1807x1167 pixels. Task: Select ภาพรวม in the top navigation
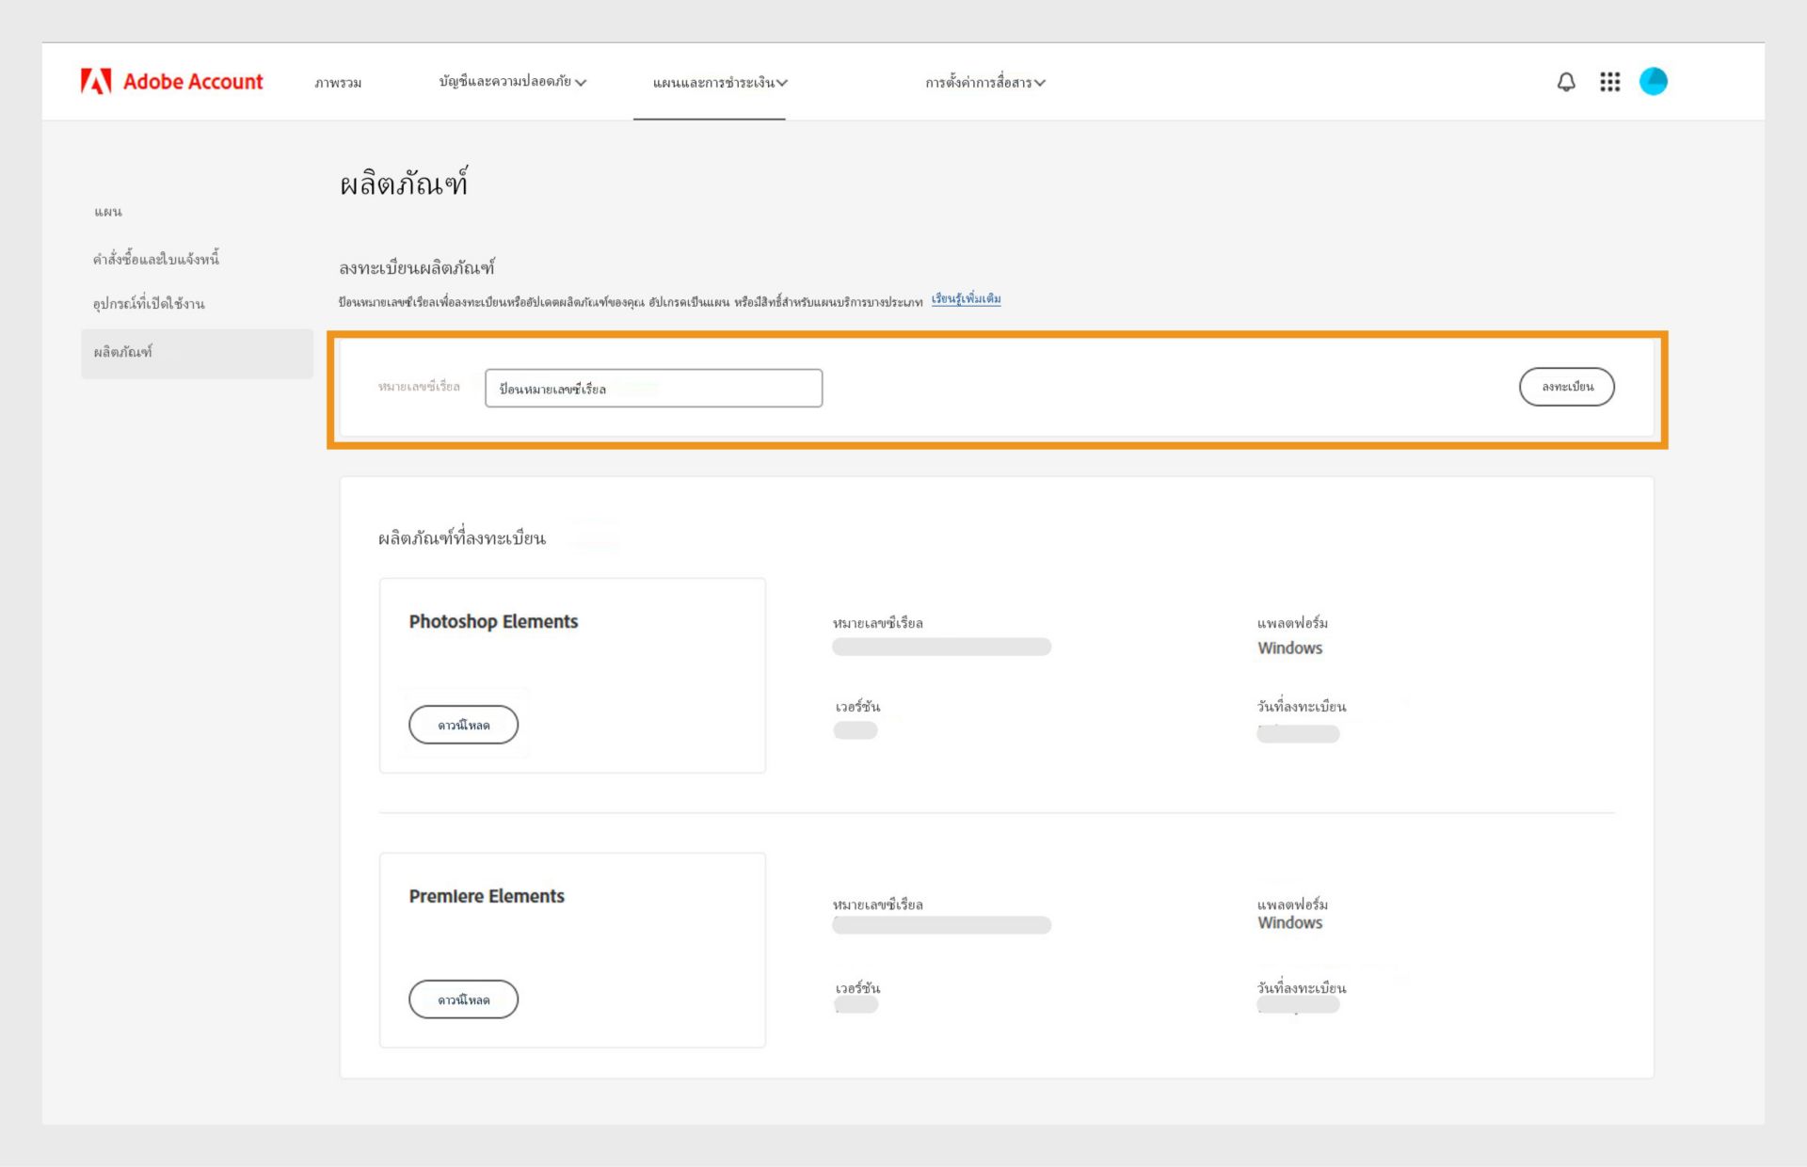pos(339,83)
